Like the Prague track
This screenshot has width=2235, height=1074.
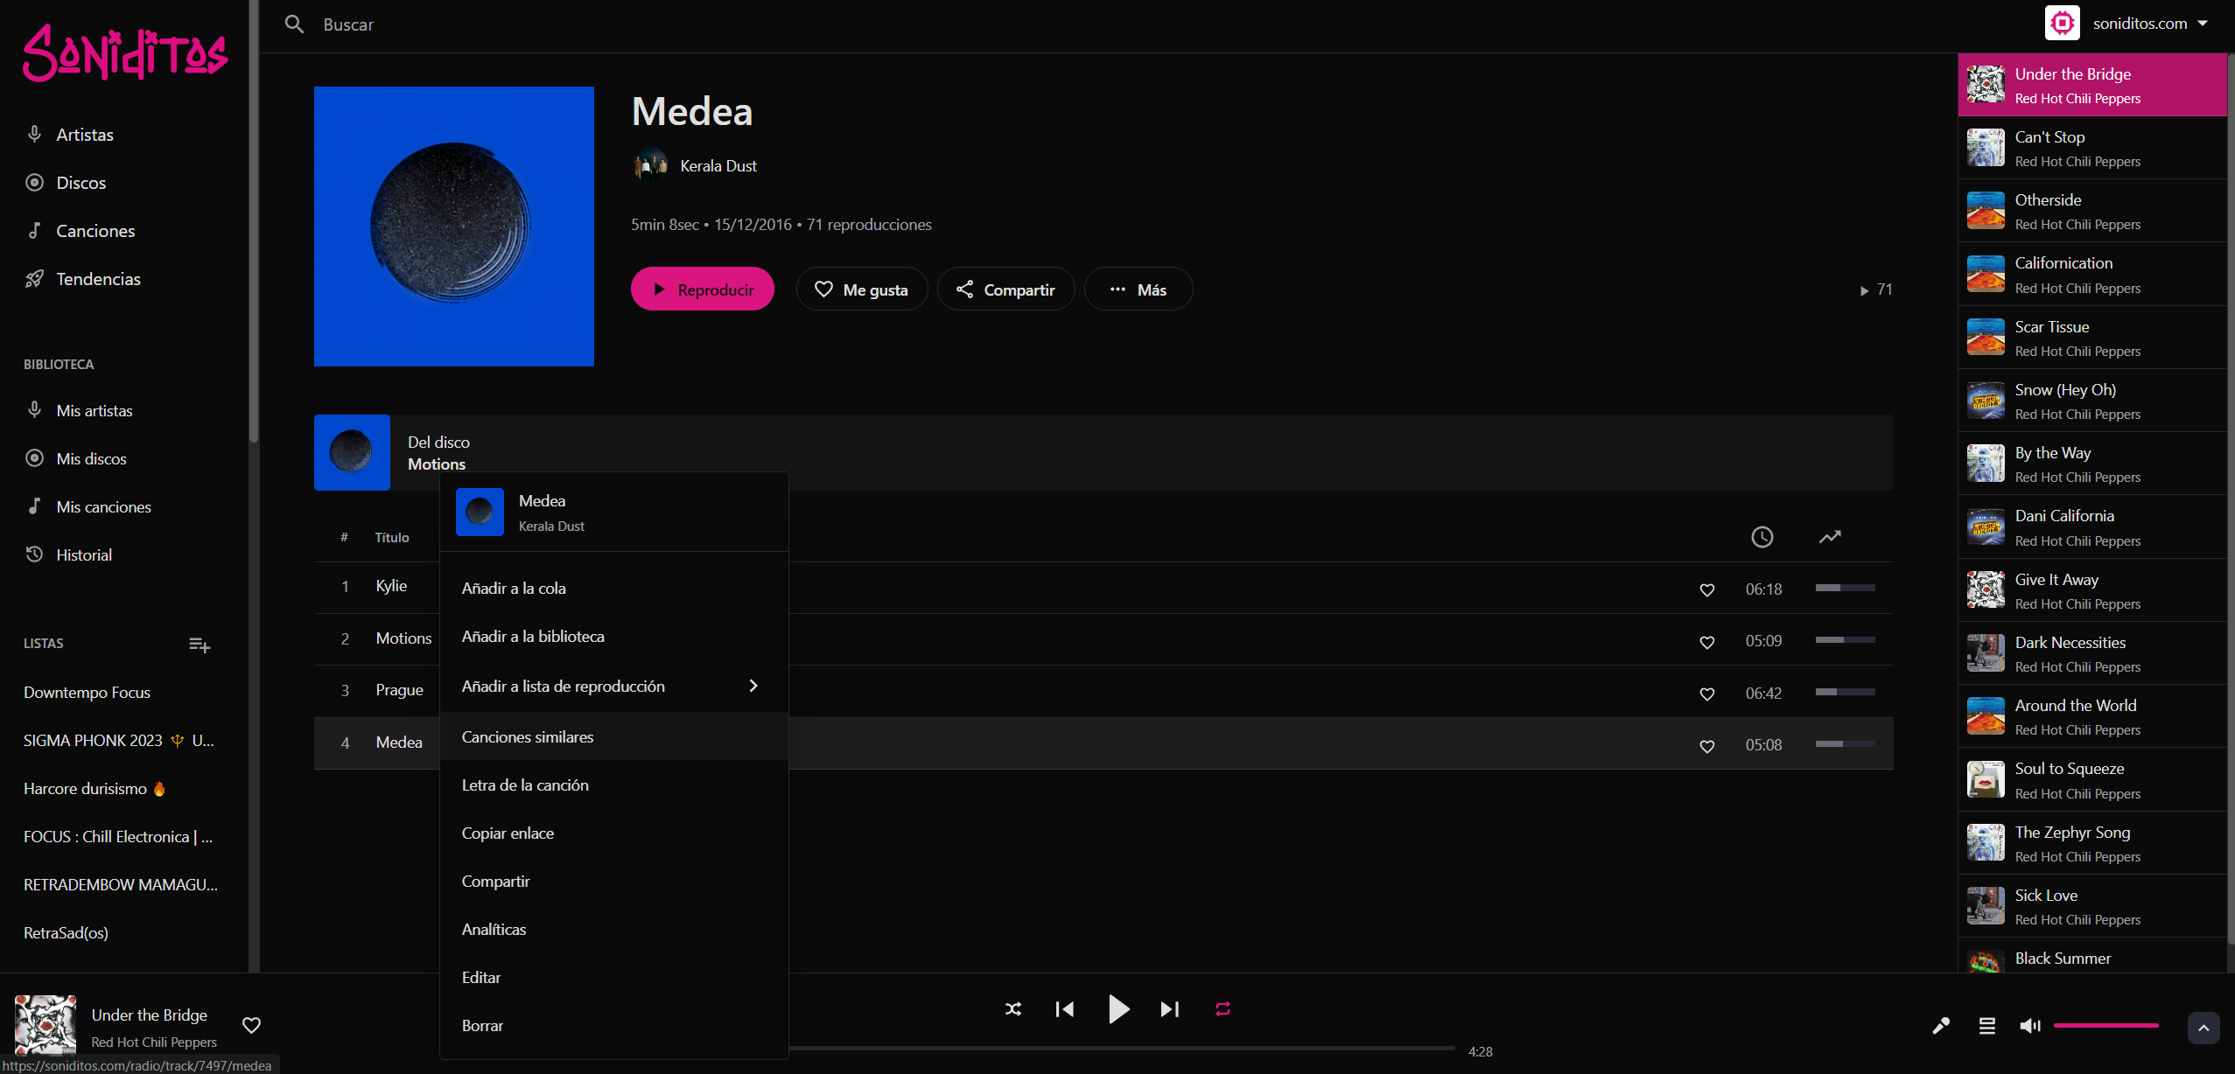tap(1706, 694)
